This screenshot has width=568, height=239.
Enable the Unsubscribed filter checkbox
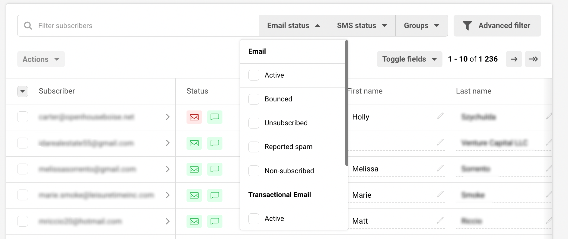pos(254,123)
